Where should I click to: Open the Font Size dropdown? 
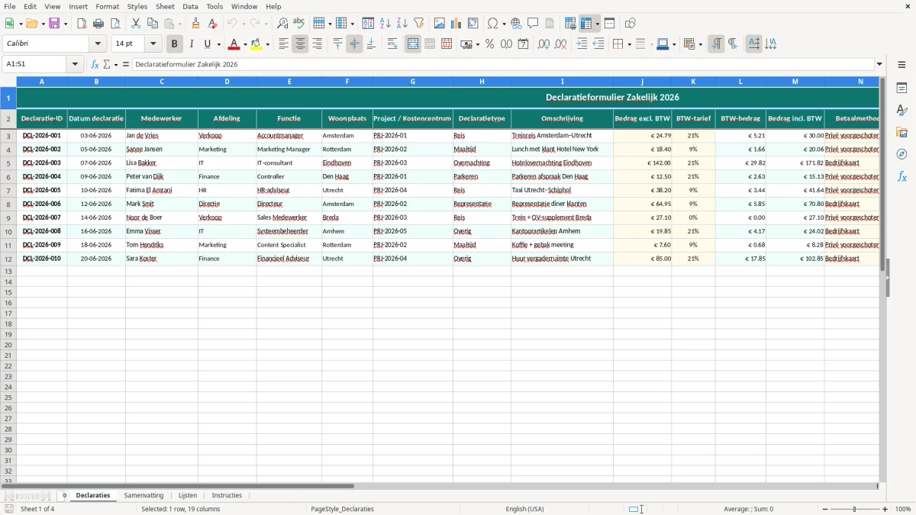(x=153, y=44)
